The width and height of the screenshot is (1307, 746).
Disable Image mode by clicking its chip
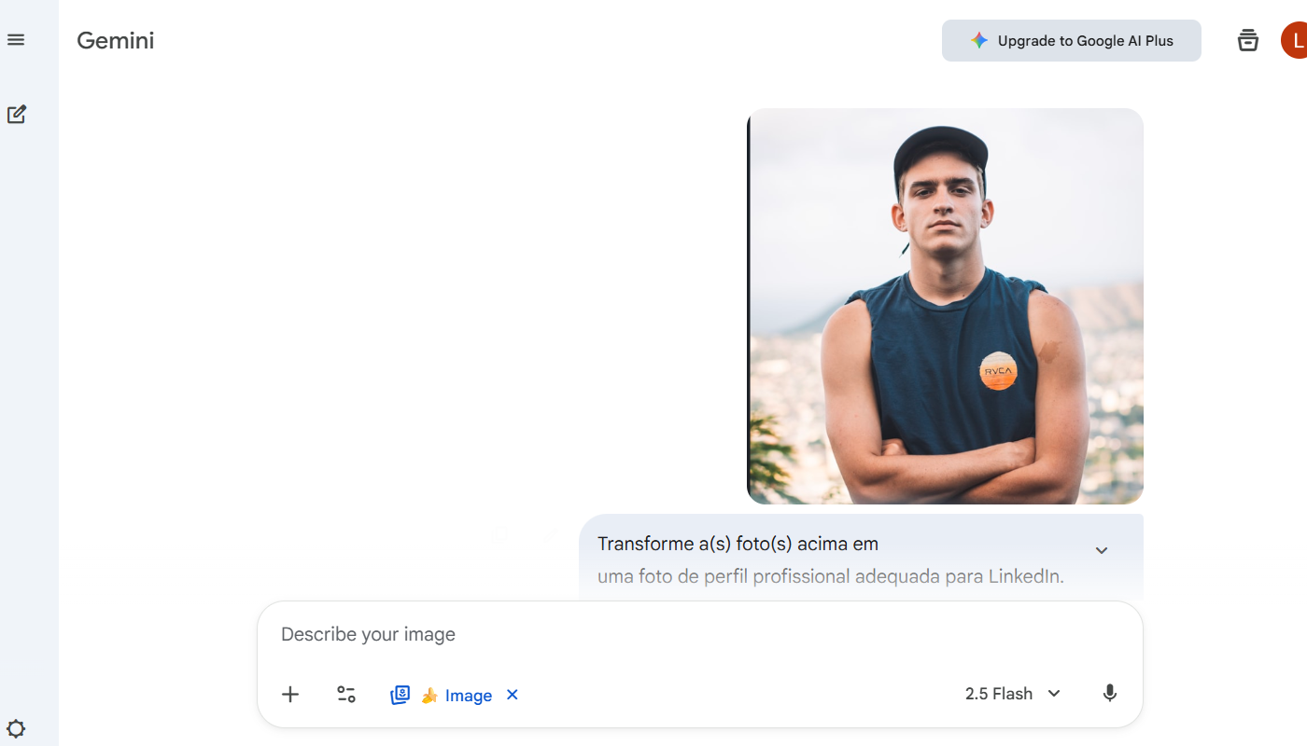tap(469, 695)
